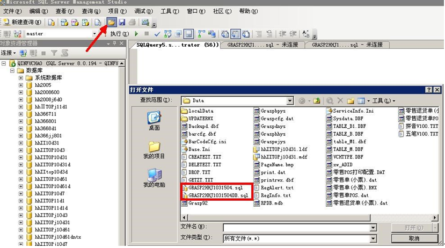
Task: Select the GRASP2HMJ1031504.sql file
Action: coord(216,188)
